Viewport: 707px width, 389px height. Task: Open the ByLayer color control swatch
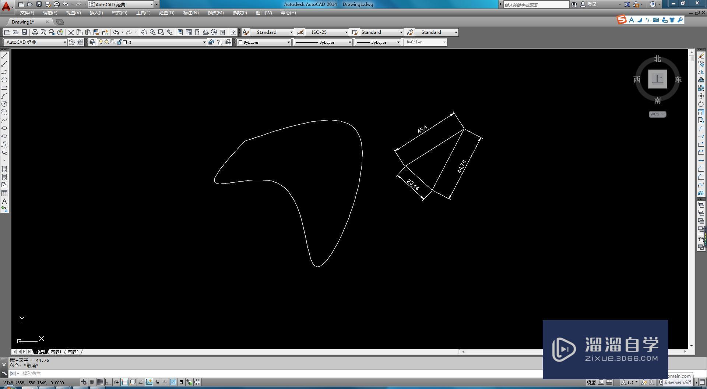[264, 42]
